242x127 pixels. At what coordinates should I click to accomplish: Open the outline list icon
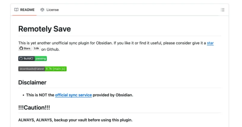click(x=223, y=10)
